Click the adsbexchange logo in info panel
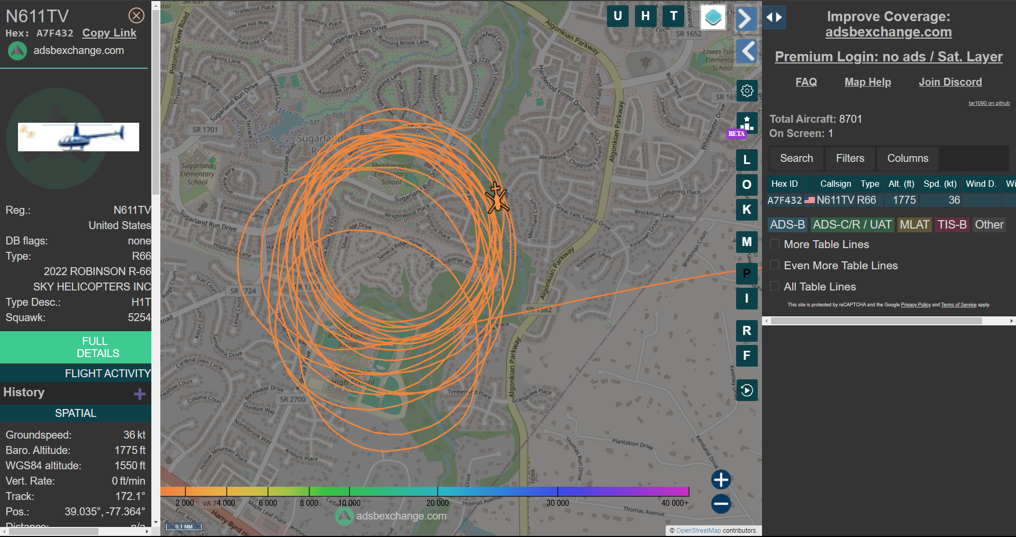Image resolution: width=1016 pixels, height=537 pixels. (x=17, y=51)
